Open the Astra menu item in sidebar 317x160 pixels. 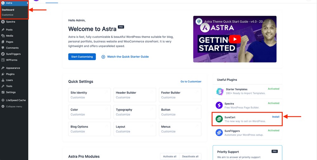pos(14,3)
